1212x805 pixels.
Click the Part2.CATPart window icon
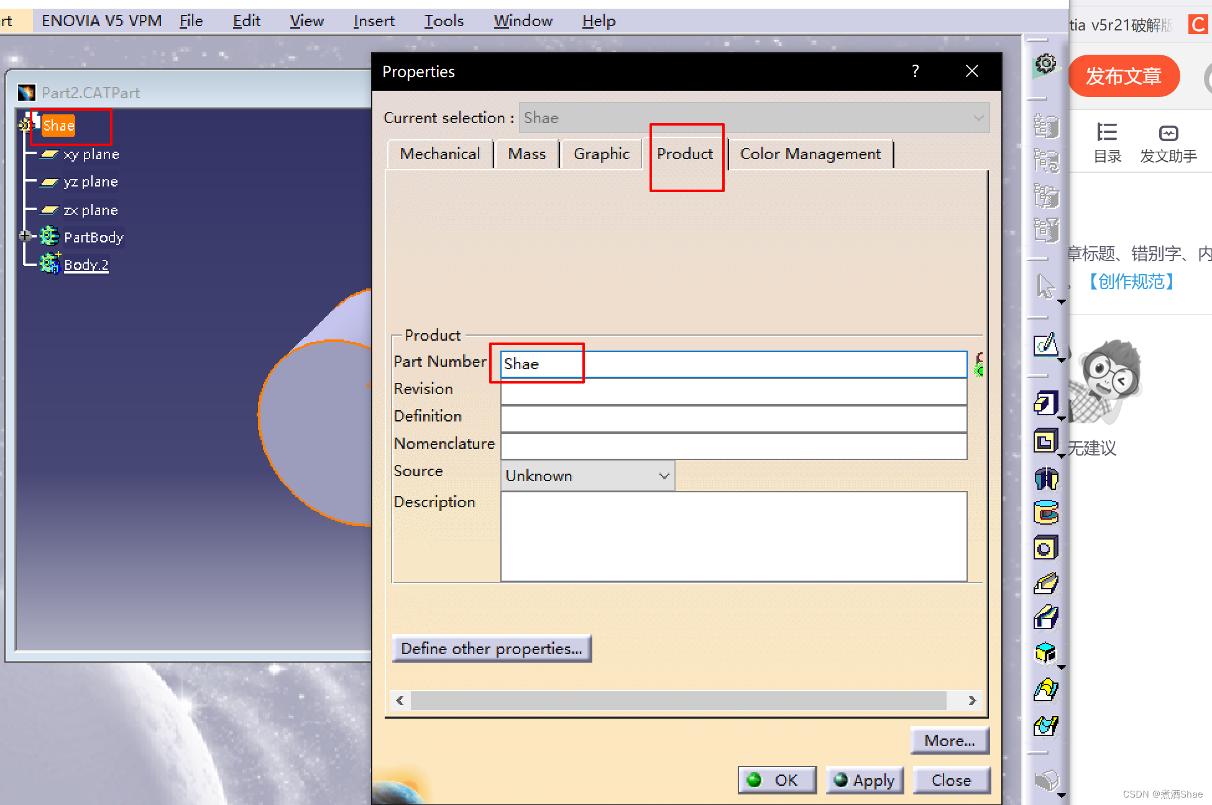pyautogui.click(x=27, y=93)
